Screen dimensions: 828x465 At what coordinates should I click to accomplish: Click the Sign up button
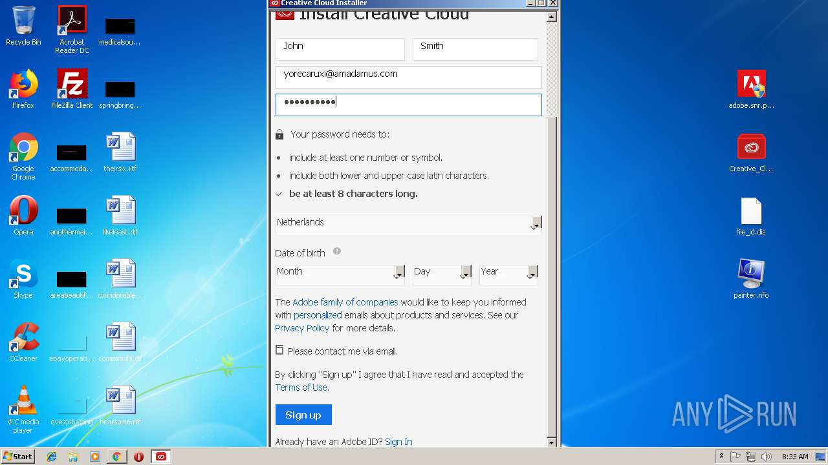click(x=303, y=415)
